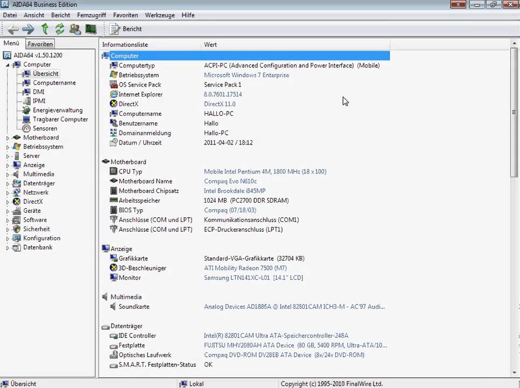
Task: Open the 8.0.7601.17514 Internet Explorer link
Action: click(x=222, y=94)
